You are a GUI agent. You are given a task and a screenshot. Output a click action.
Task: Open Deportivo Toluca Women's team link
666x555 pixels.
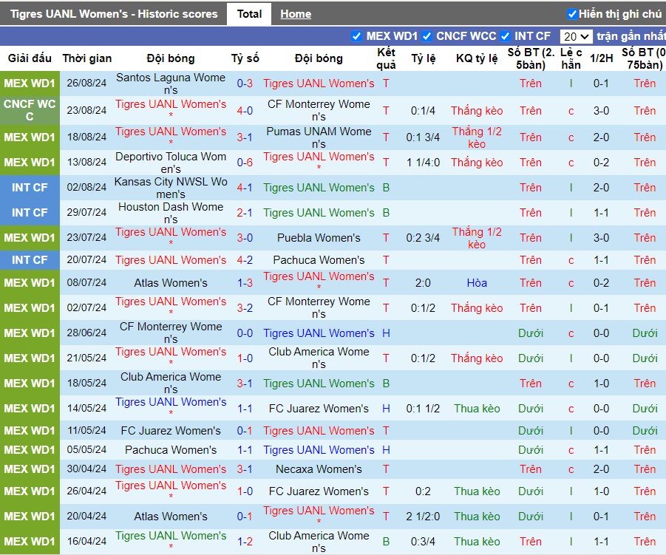tap(171, 163)
